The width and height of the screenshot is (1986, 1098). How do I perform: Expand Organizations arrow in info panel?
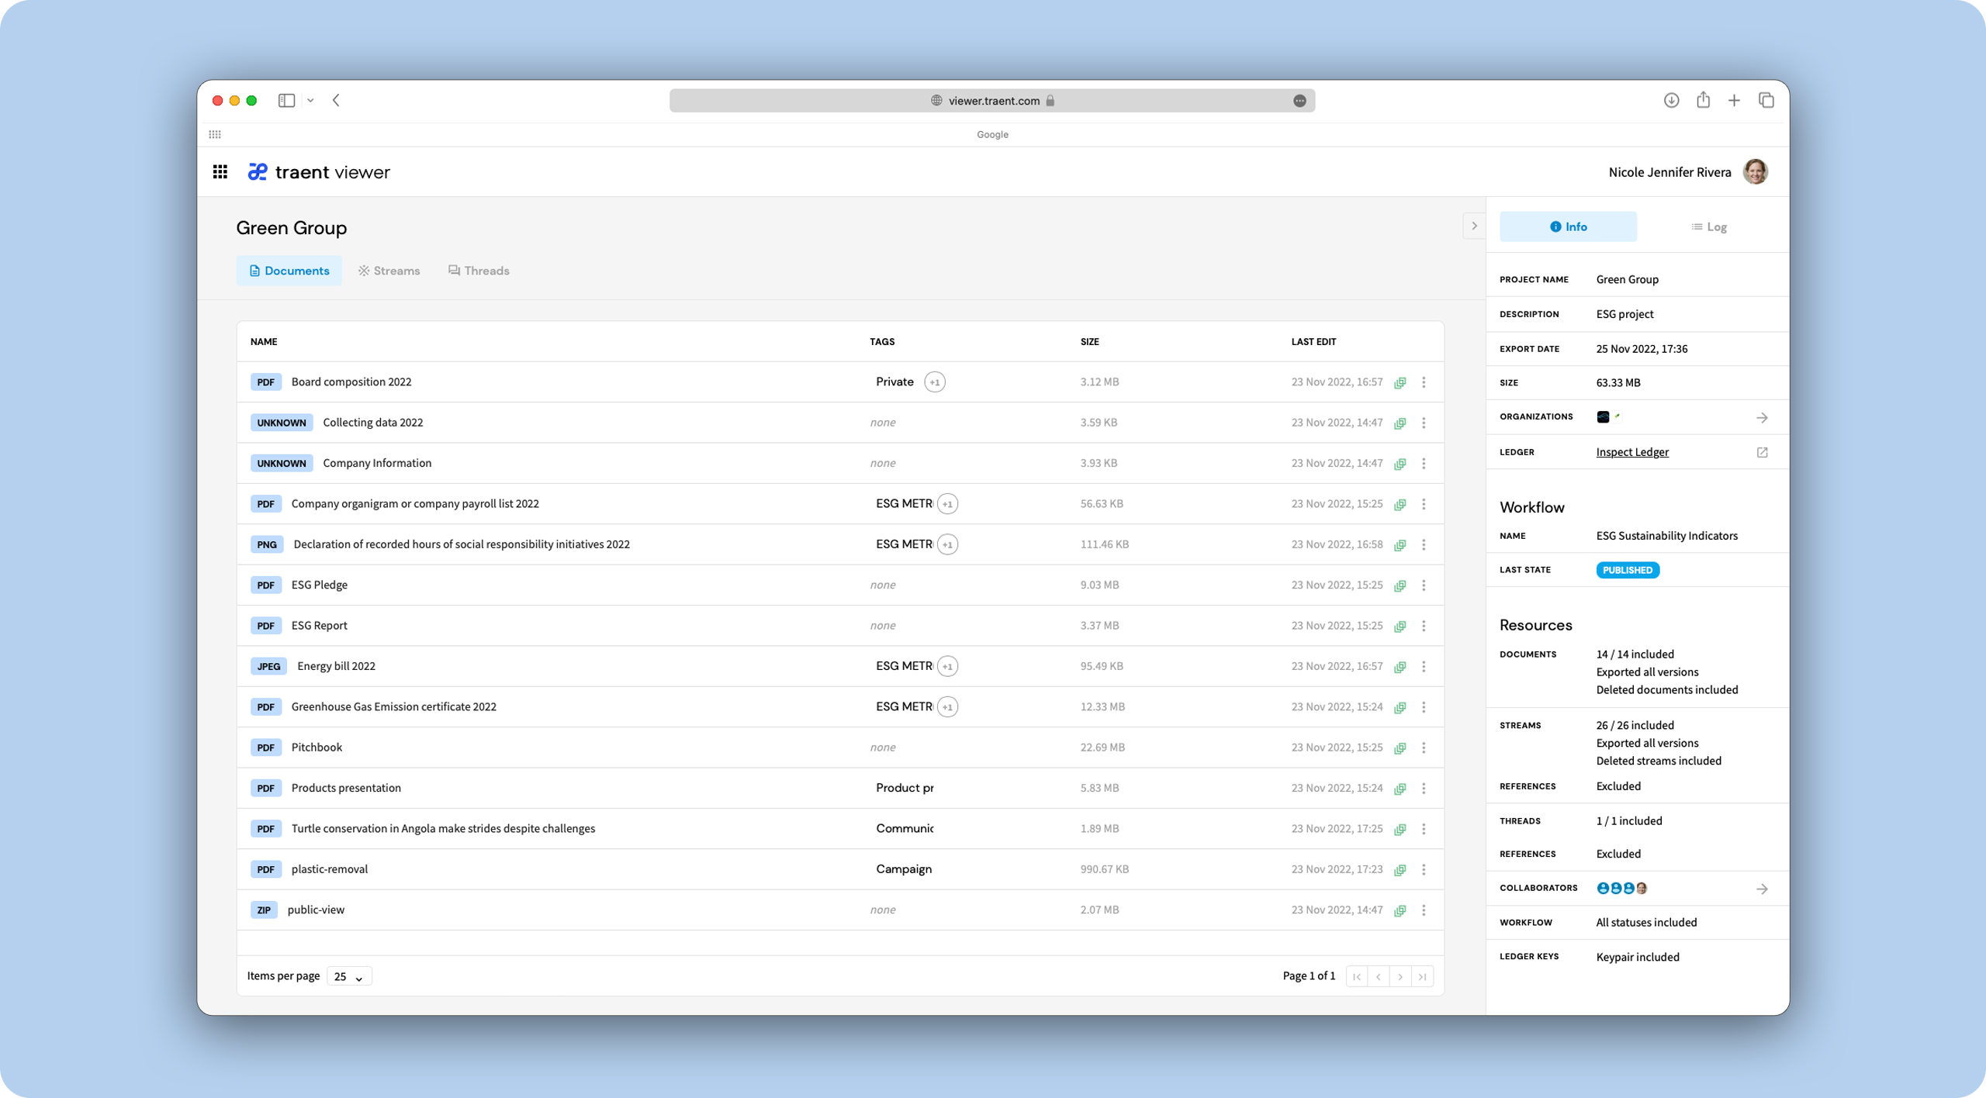tap(1762, 417)
